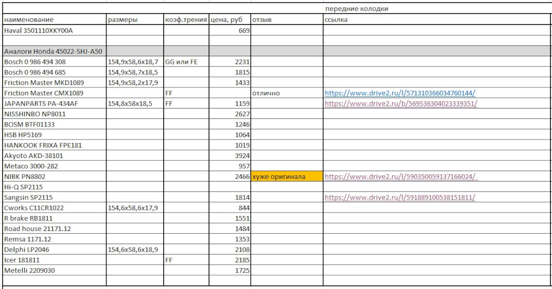This screenshot has width=552, height=289.
Task: Select 'Friction Master MKD1089' cell
Action: (x=54, y=83)
